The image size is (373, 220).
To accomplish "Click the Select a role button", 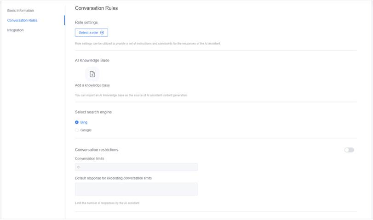I will 91,33.
